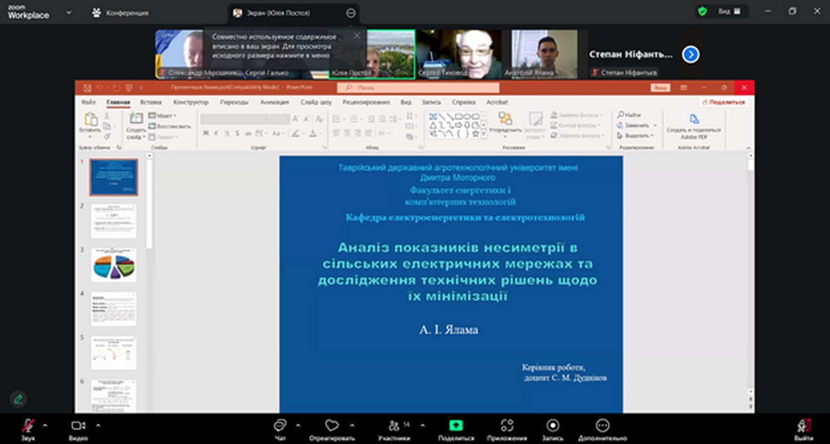Unmute the microphone (Звук)

[28, 426]
